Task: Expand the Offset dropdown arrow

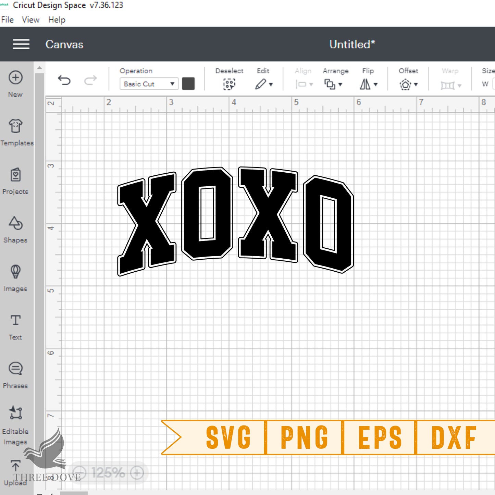Action: [x=416, y=84]
